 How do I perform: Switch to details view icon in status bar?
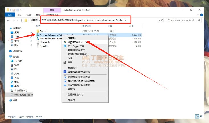[x=197, y=116]
